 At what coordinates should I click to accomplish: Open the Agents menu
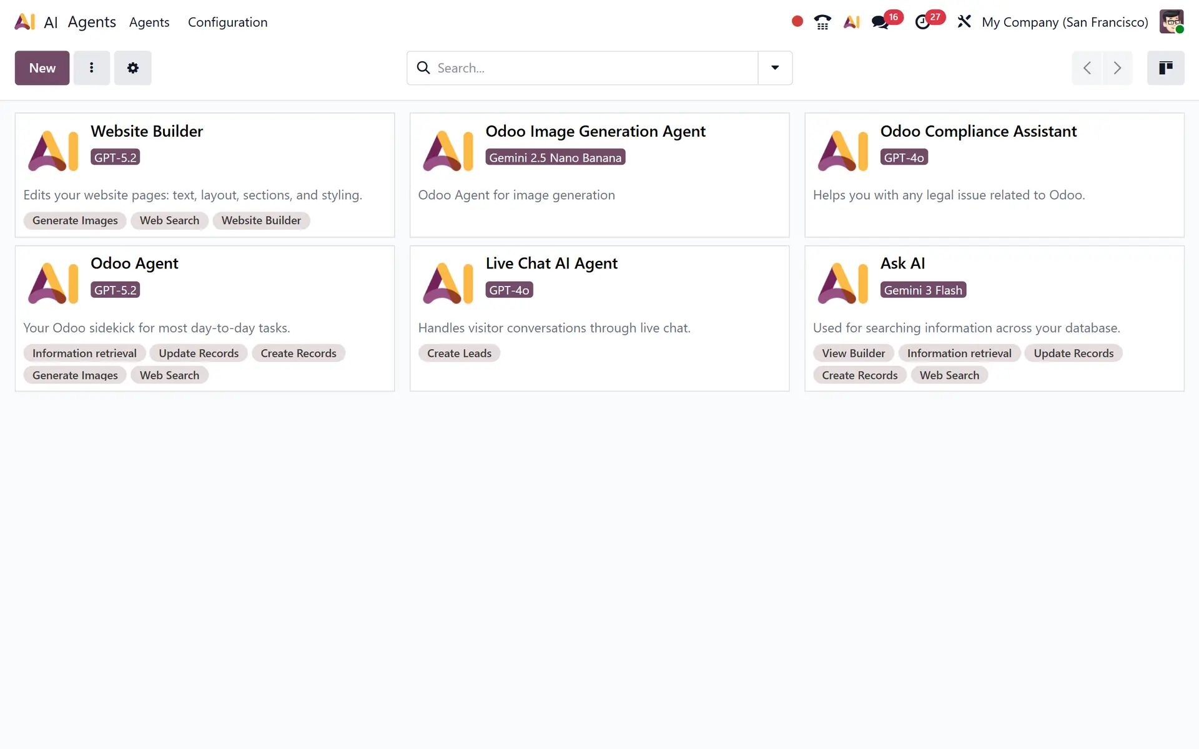[x=149, y=22]
